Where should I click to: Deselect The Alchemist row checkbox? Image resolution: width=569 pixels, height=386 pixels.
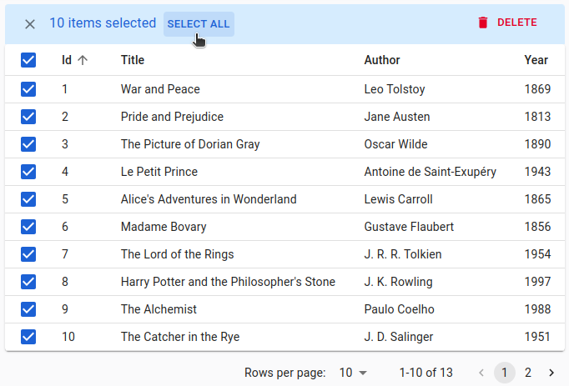point(28,309)
